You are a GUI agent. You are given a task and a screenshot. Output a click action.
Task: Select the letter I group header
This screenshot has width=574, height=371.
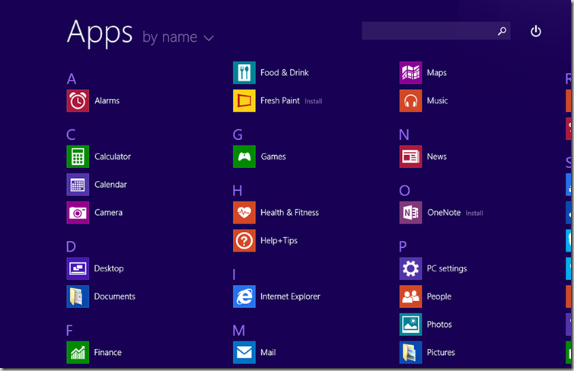(234, 274)
